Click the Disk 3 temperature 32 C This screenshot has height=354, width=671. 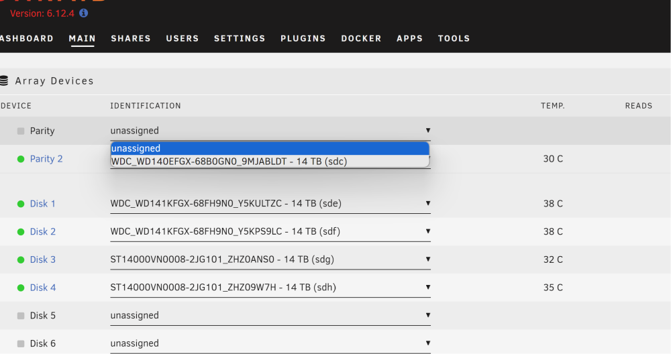click(553, 260)
